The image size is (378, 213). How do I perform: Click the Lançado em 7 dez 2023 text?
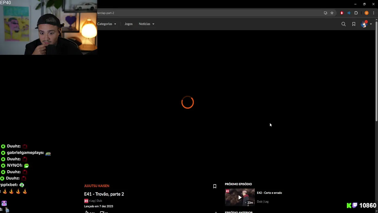pos(99,206)
